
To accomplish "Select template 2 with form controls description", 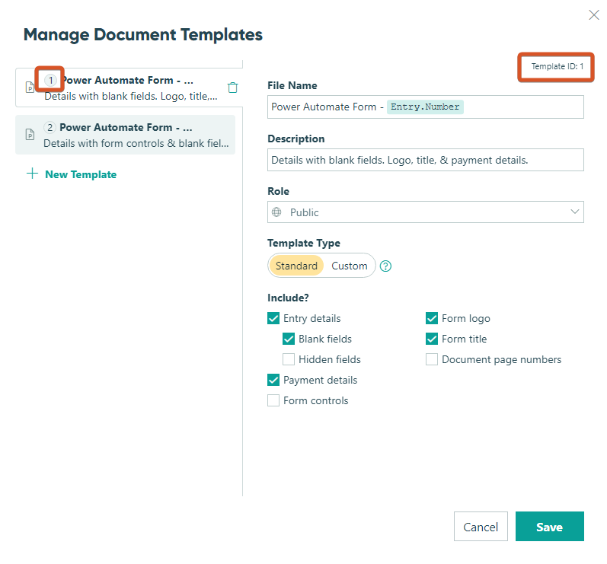I will tap(125, 135).
